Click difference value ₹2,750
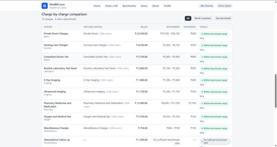277x147 pixels. tap(192, 103)
